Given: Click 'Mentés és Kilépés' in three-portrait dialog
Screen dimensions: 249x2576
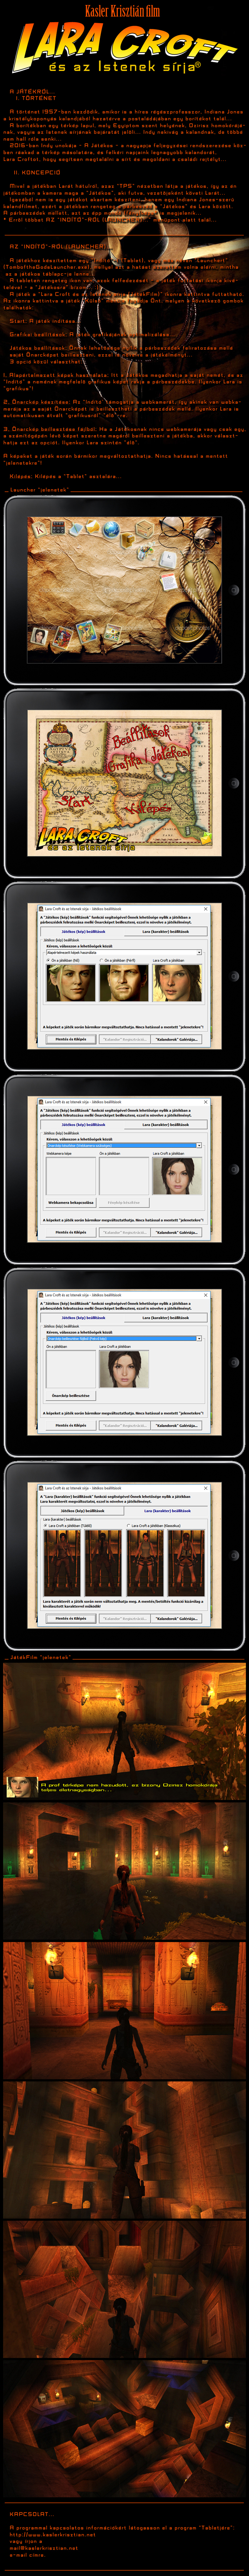Looking at the screenshot, I should [71, 1039].
